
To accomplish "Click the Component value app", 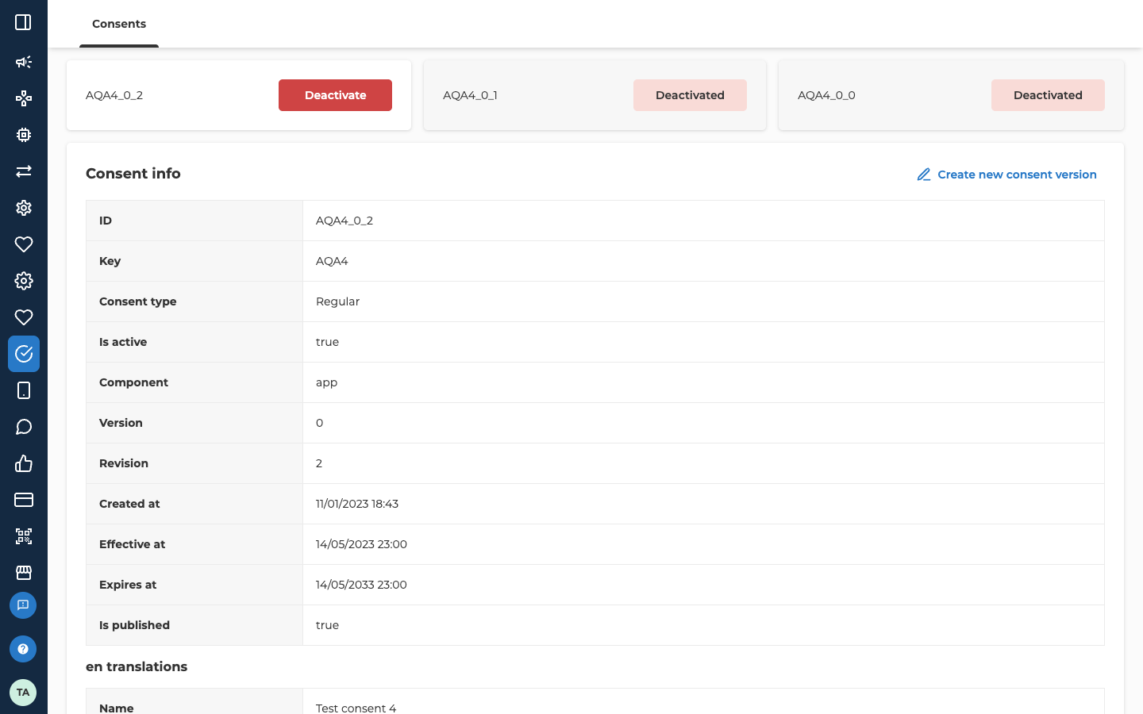I will click(326, 382).
